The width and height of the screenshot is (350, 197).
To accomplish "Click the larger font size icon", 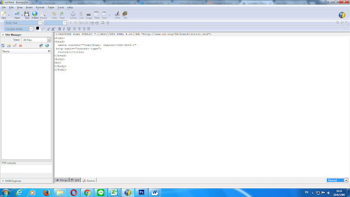I will (53, 29).
